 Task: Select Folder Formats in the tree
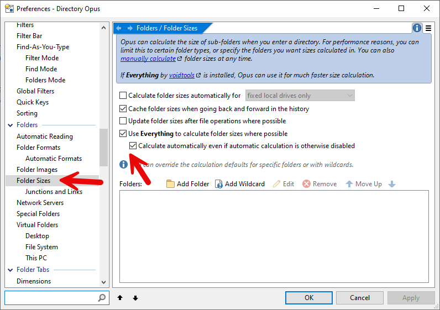click(x=38, y=148)
